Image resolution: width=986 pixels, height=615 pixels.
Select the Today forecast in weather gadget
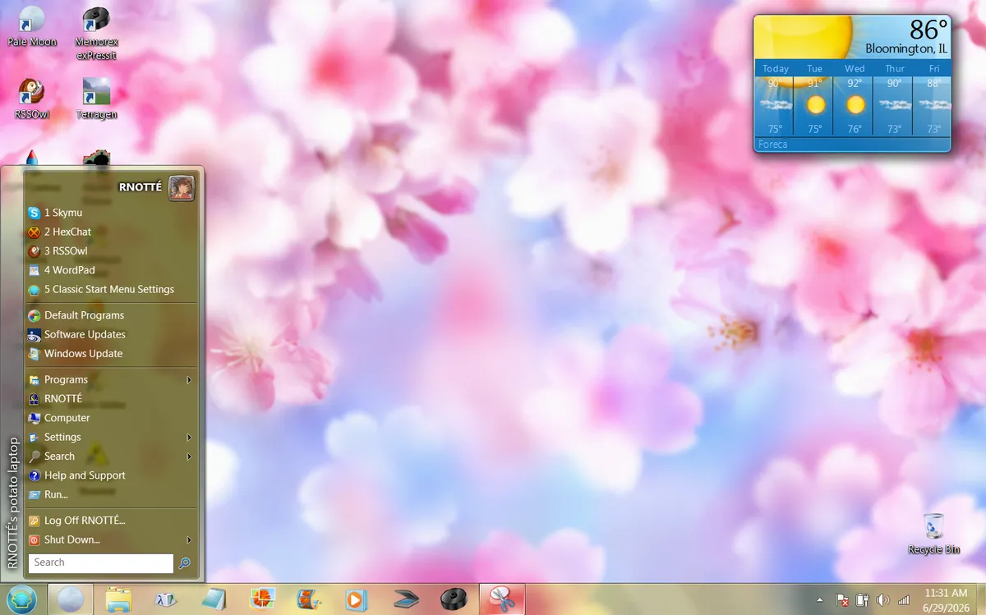tap(775, 99)
